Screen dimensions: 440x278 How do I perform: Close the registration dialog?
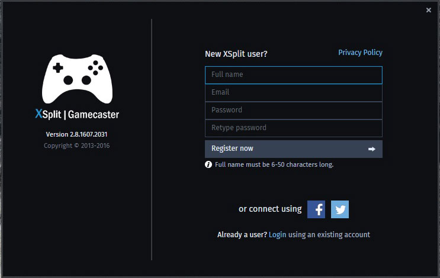click(x=429, y=10)
